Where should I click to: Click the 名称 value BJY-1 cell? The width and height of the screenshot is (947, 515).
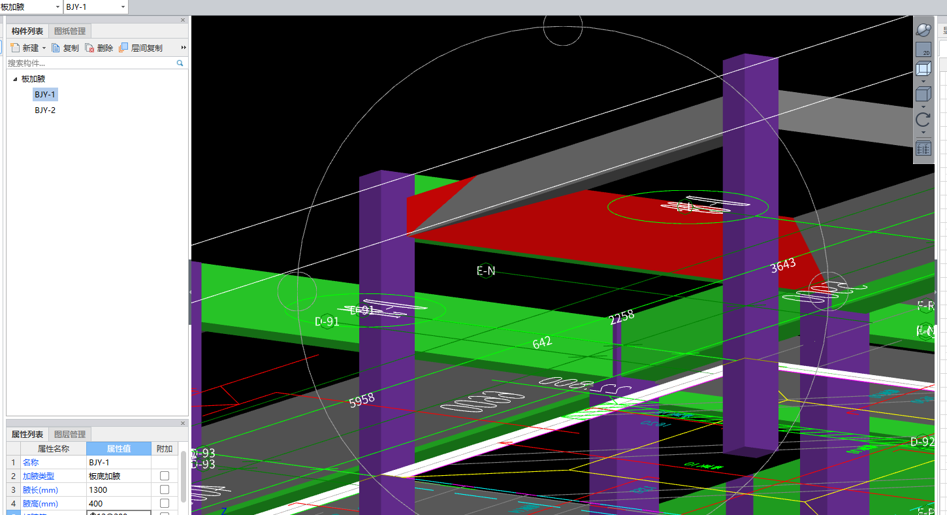pos(119,462)
